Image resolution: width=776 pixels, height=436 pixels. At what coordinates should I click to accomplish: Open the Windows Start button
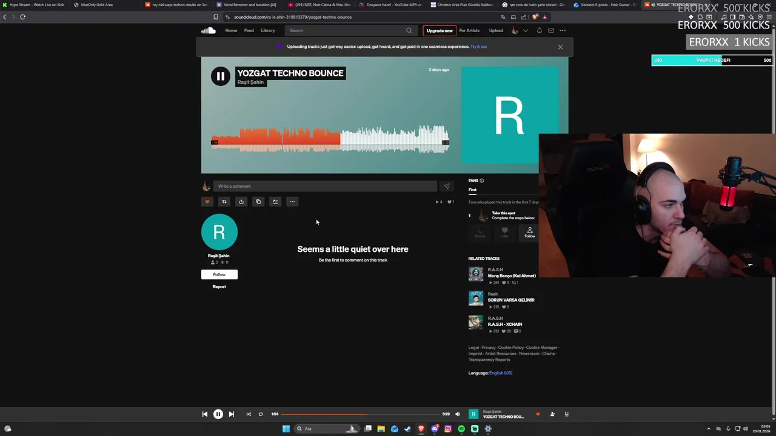tap(286, 429)
